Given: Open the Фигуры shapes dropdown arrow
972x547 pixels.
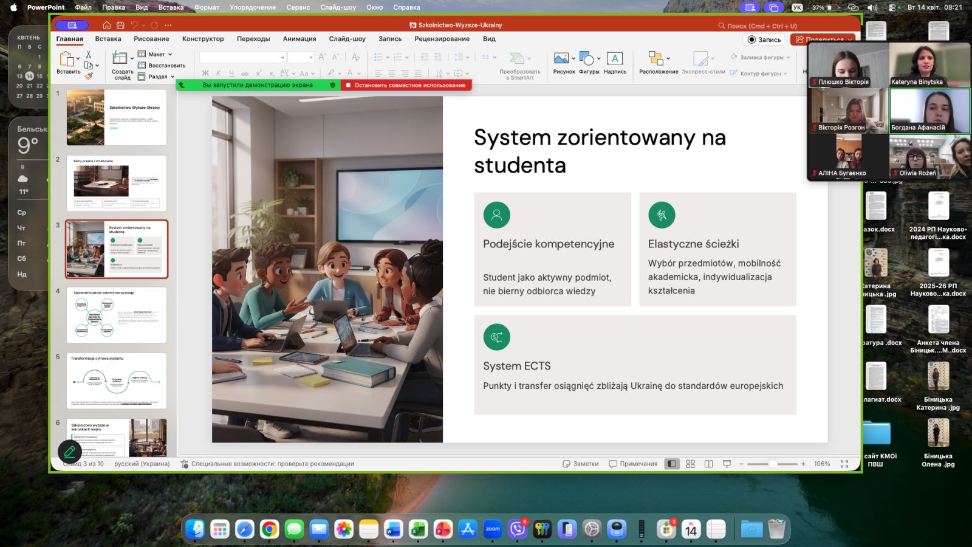Looking at the screenshot, I should 599,58.
